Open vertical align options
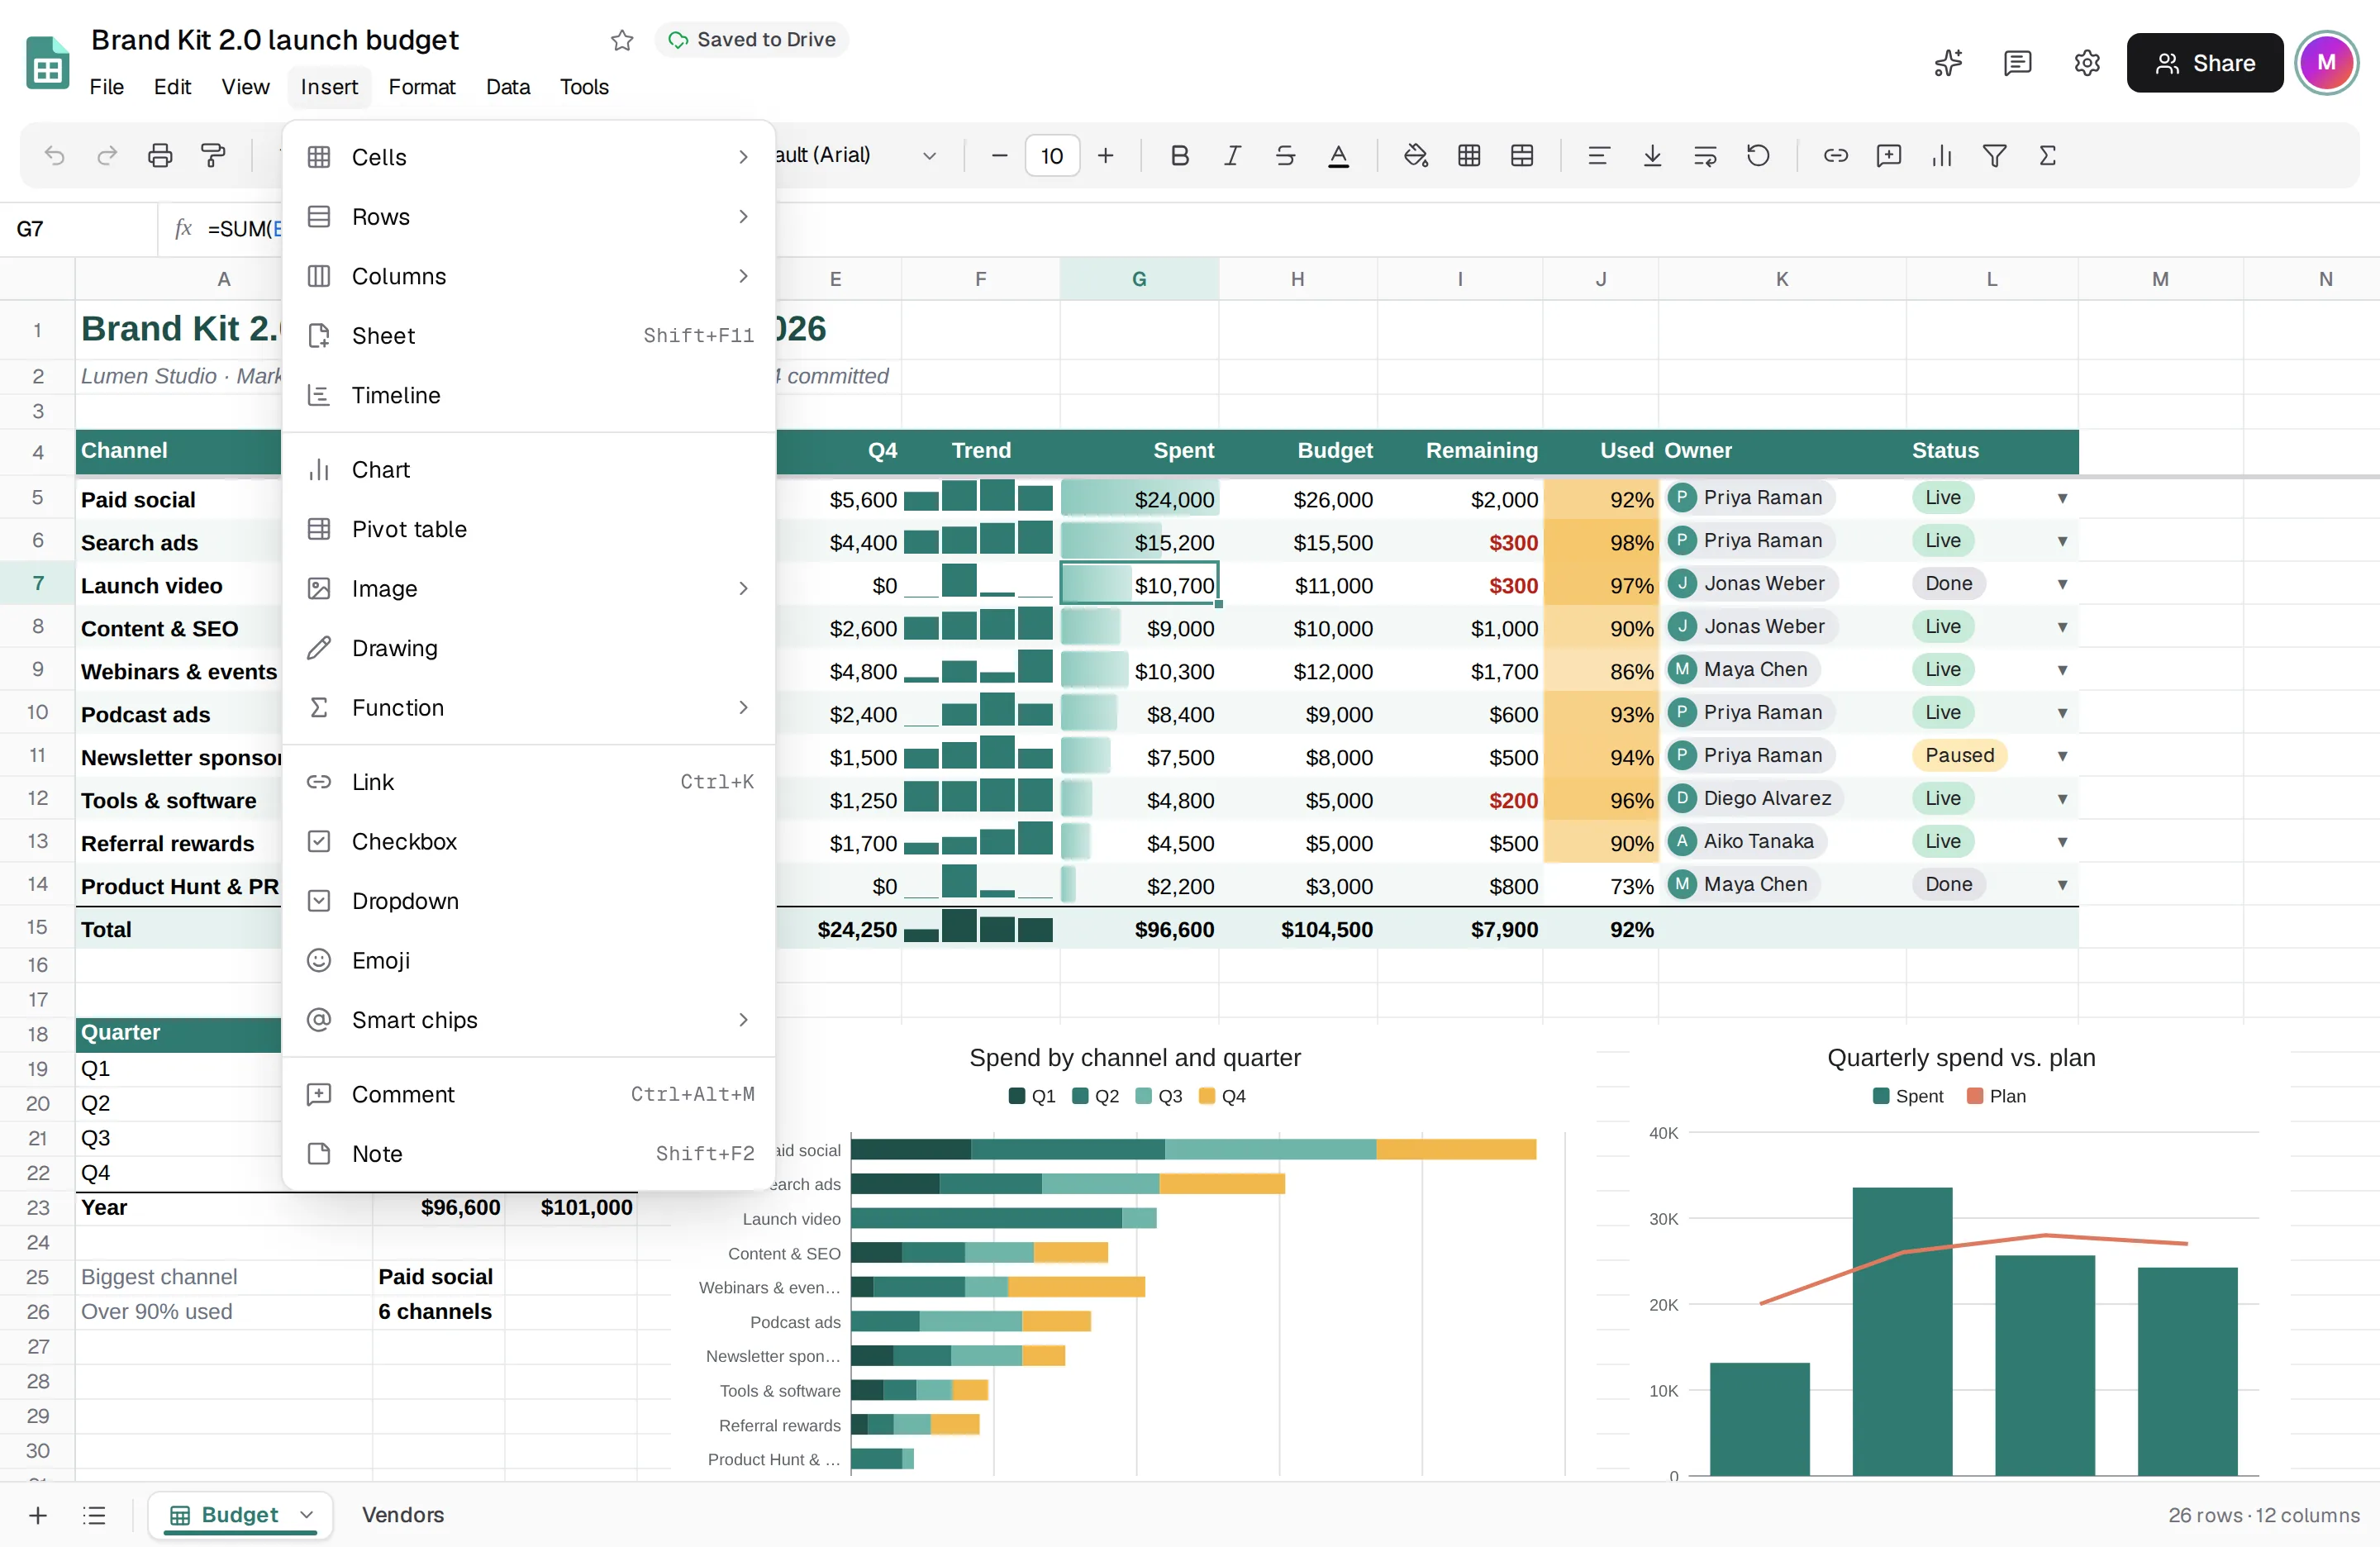Screen dimensions: 2380x1547 (x=1652, y=156)
